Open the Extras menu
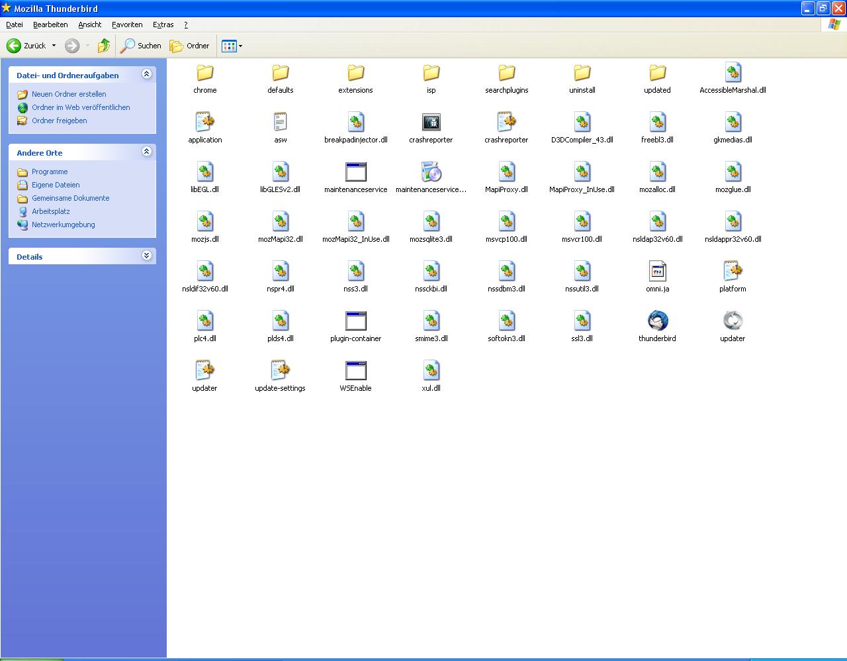847x661 pixels. (163, 25)
